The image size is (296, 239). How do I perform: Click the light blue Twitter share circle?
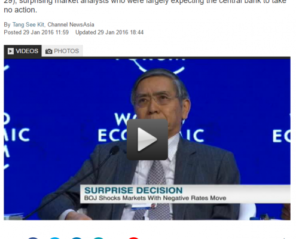(x=55, y=238)
